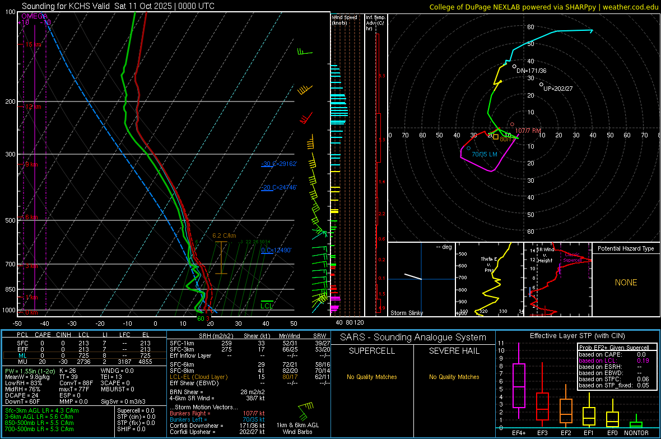Click the Classic Supercell label

point(572,257)
